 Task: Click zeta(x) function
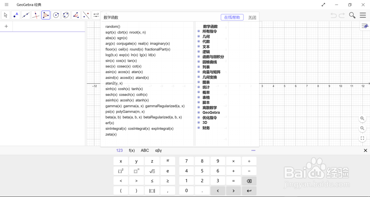point(111,134)
